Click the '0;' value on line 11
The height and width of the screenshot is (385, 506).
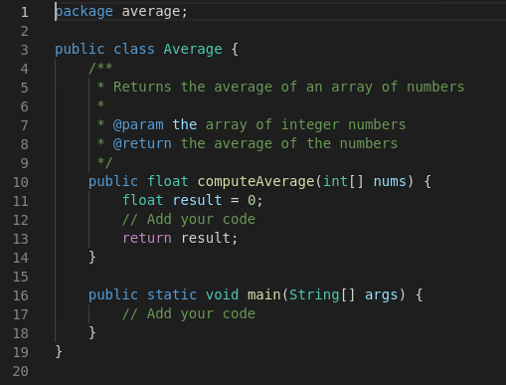pos(255,201)
